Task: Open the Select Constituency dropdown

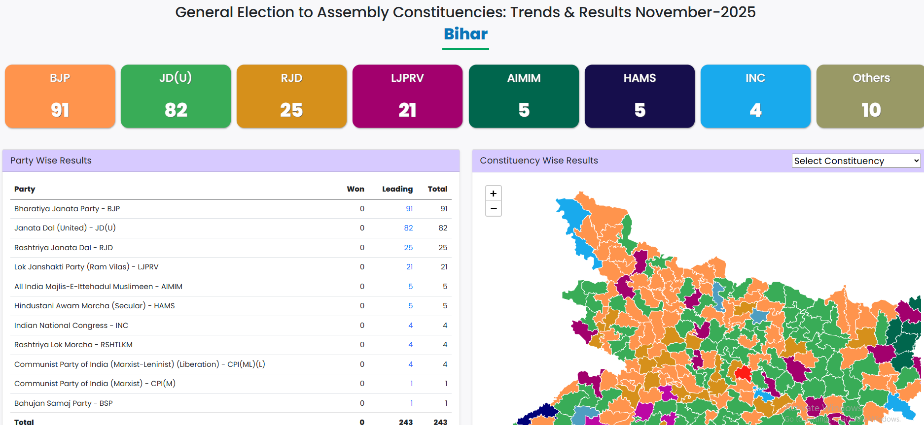Action: [x=856, y=161]
